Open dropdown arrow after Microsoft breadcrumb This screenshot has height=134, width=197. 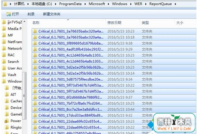click(109, 4)
